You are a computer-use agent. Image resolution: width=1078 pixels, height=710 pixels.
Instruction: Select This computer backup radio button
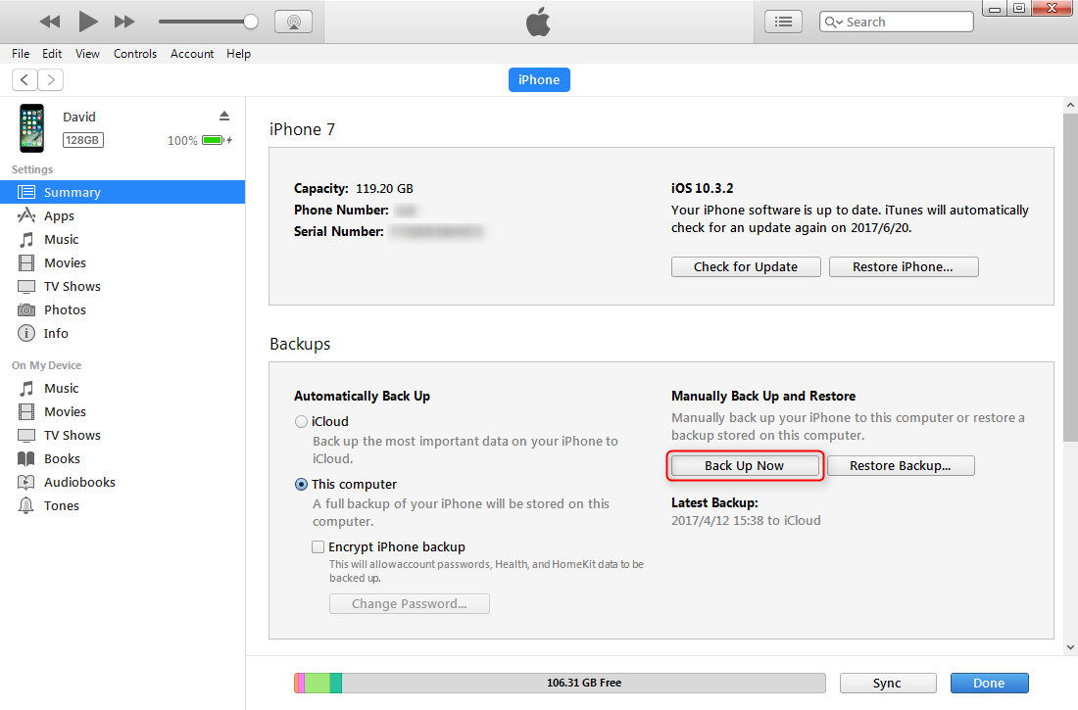(x=301, y=484)
